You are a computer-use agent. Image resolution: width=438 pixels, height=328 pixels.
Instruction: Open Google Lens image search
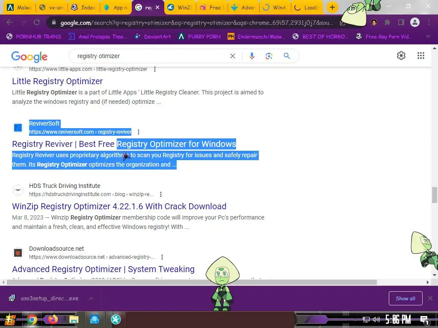coord(269,56)
